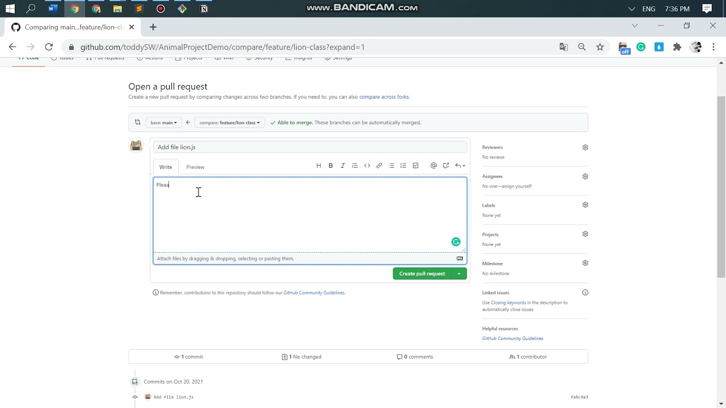The width and height of the screenshot is (726, 408).
Task: Reload the page in Chrome
Action: 49,47
